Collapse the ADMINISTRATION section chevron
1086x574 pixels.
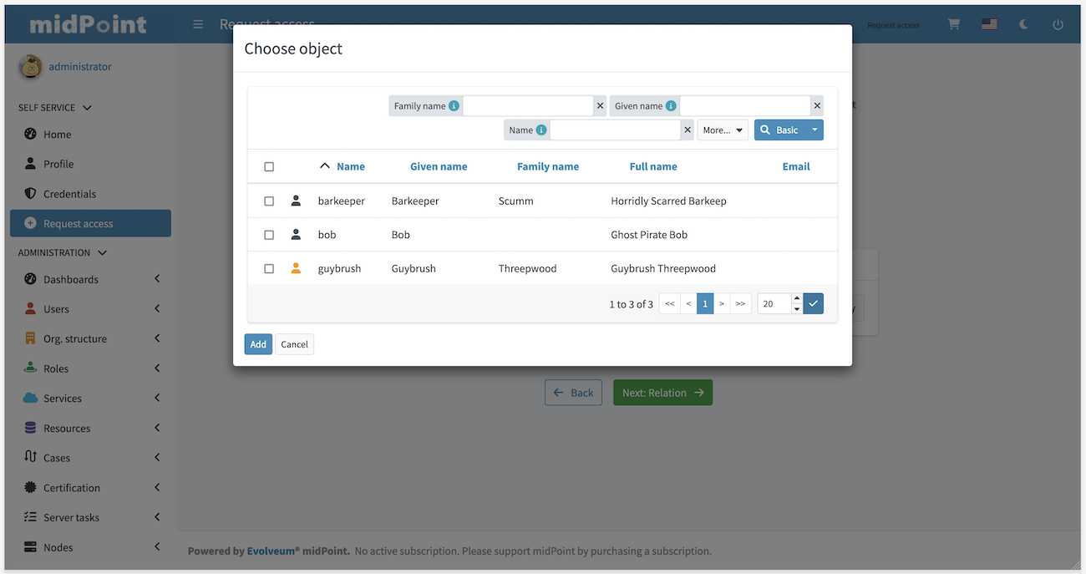(104, 252)
